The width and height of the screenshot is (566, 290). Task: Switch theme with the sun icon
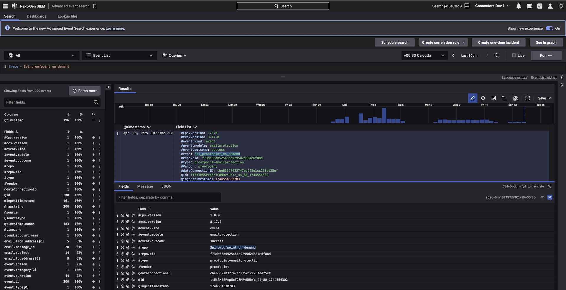560,6
